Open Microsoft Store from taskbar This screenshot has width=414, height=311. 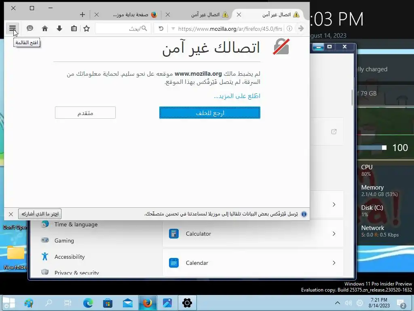(x=108, y=302)
